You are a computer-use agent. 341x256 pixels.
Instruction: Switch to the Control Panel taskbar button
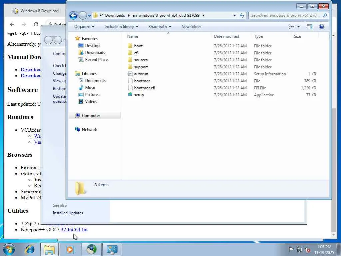pyautogui.click(x=112, y=249)
